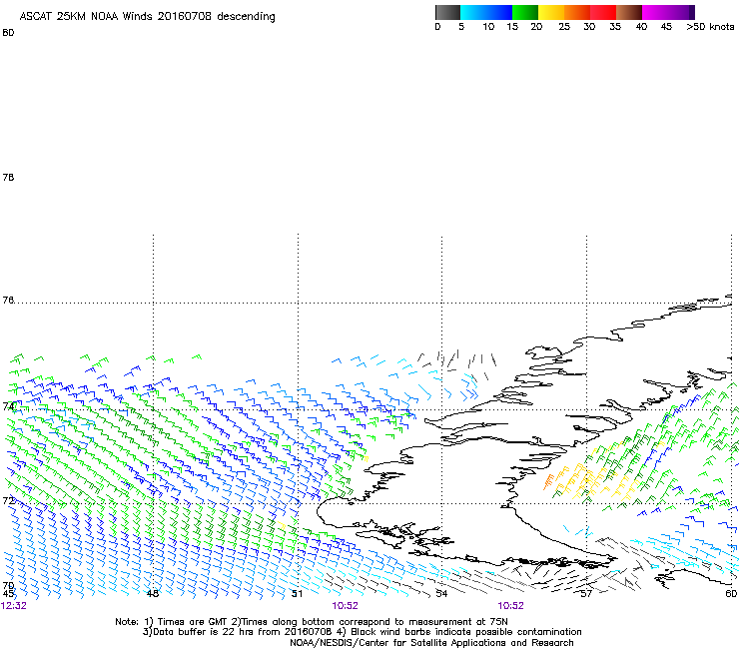Click the green 15-20 knots legend segment
The width and height of the screenshot is (739, 649).
pos(525,12)
